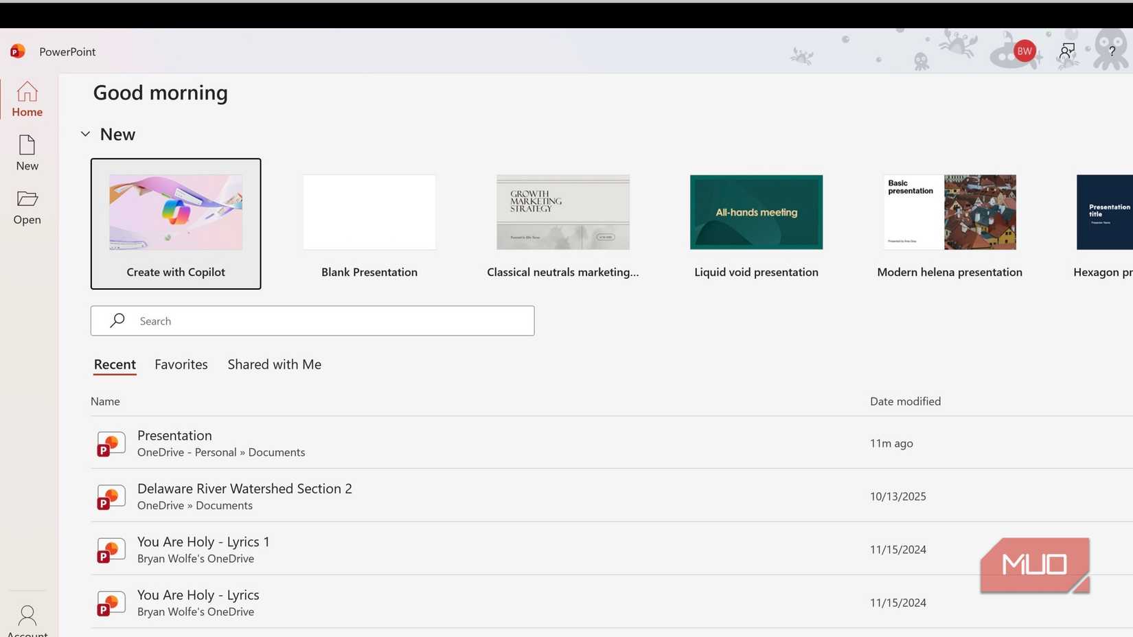Switch to the Favorites tab

point(181,364)
